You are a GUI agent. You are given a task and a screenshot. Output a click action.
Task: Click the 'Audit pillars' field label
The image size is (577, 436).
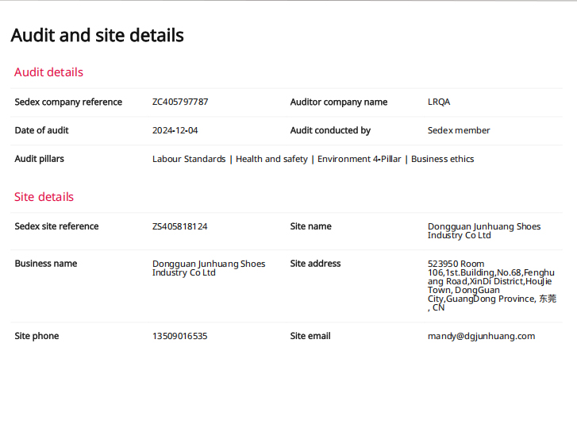point(39,159)
